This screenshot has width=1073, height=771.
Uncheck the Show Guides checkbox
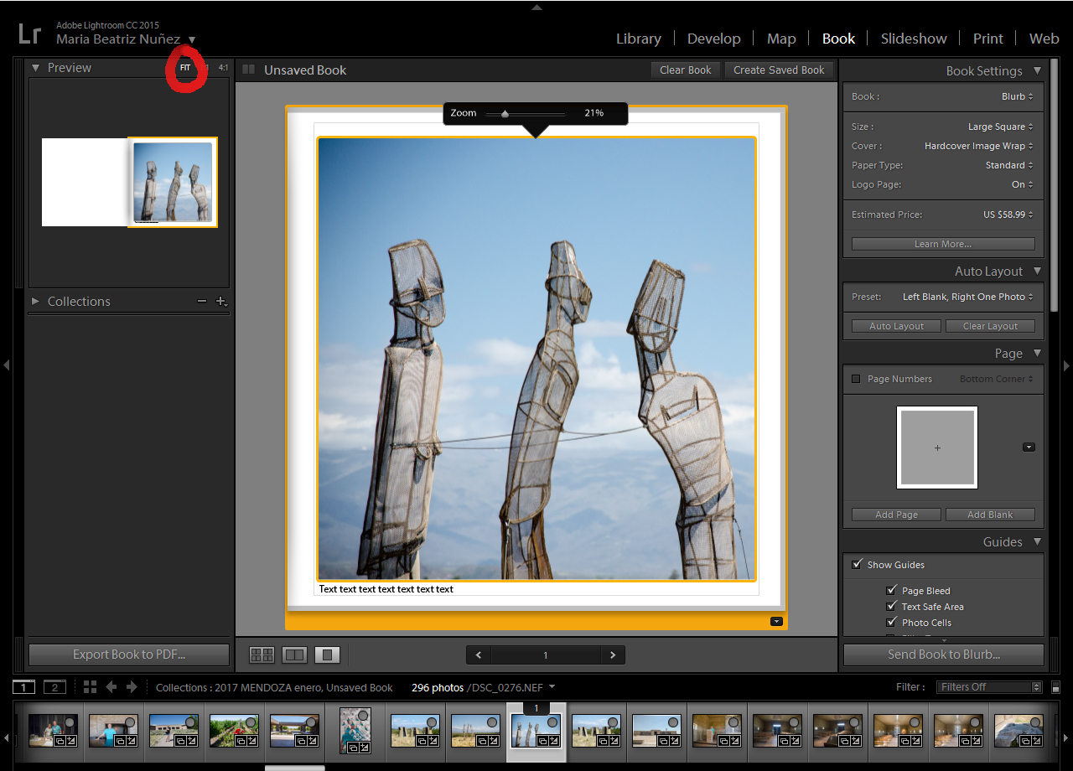tap(857, 565)
